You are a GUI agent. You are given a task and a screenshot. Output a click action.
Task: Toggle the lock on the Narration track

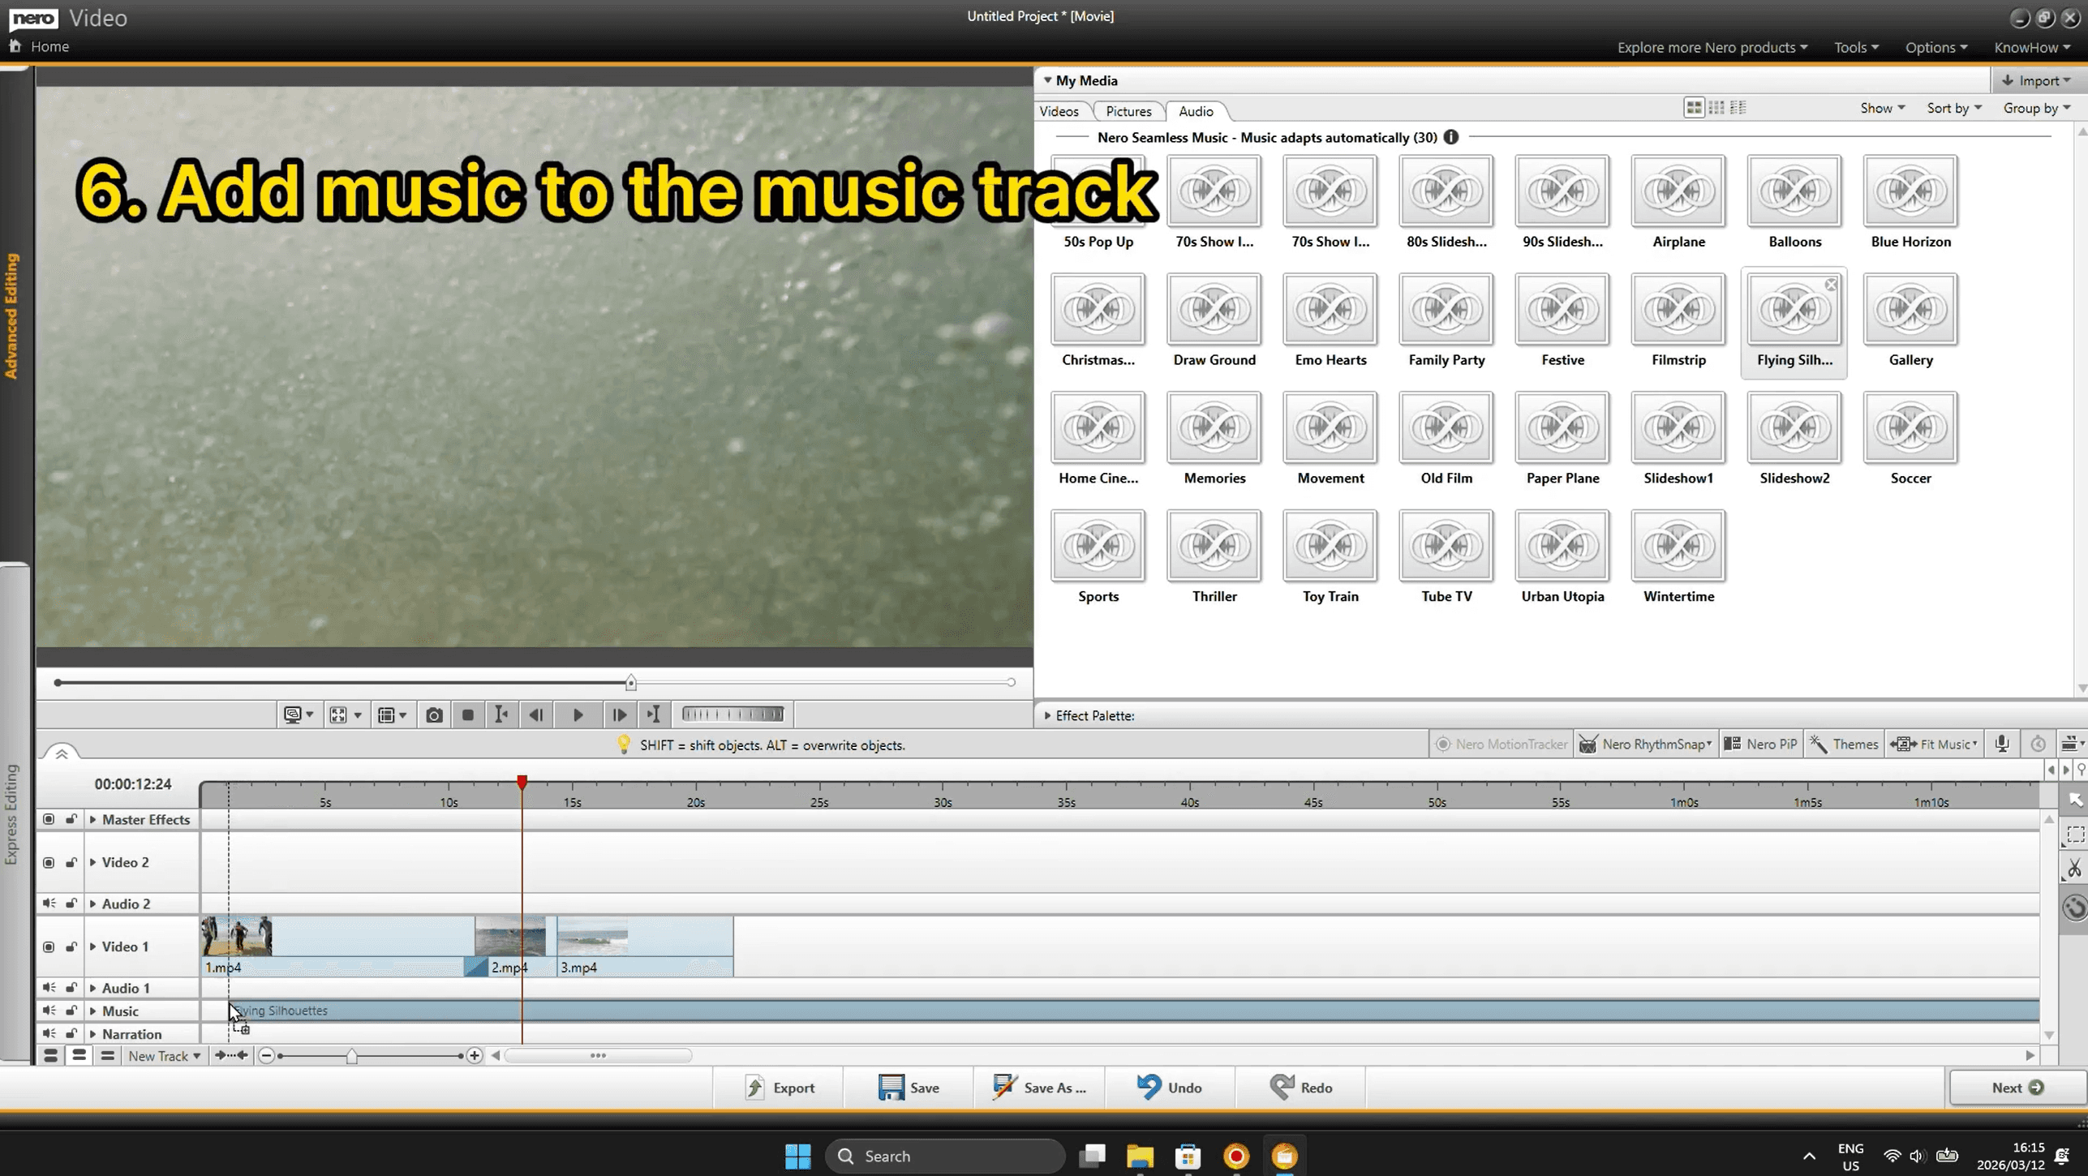coord(71,1033)
